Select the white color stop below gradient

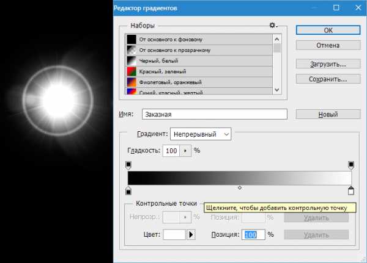[x=351, y=190]
